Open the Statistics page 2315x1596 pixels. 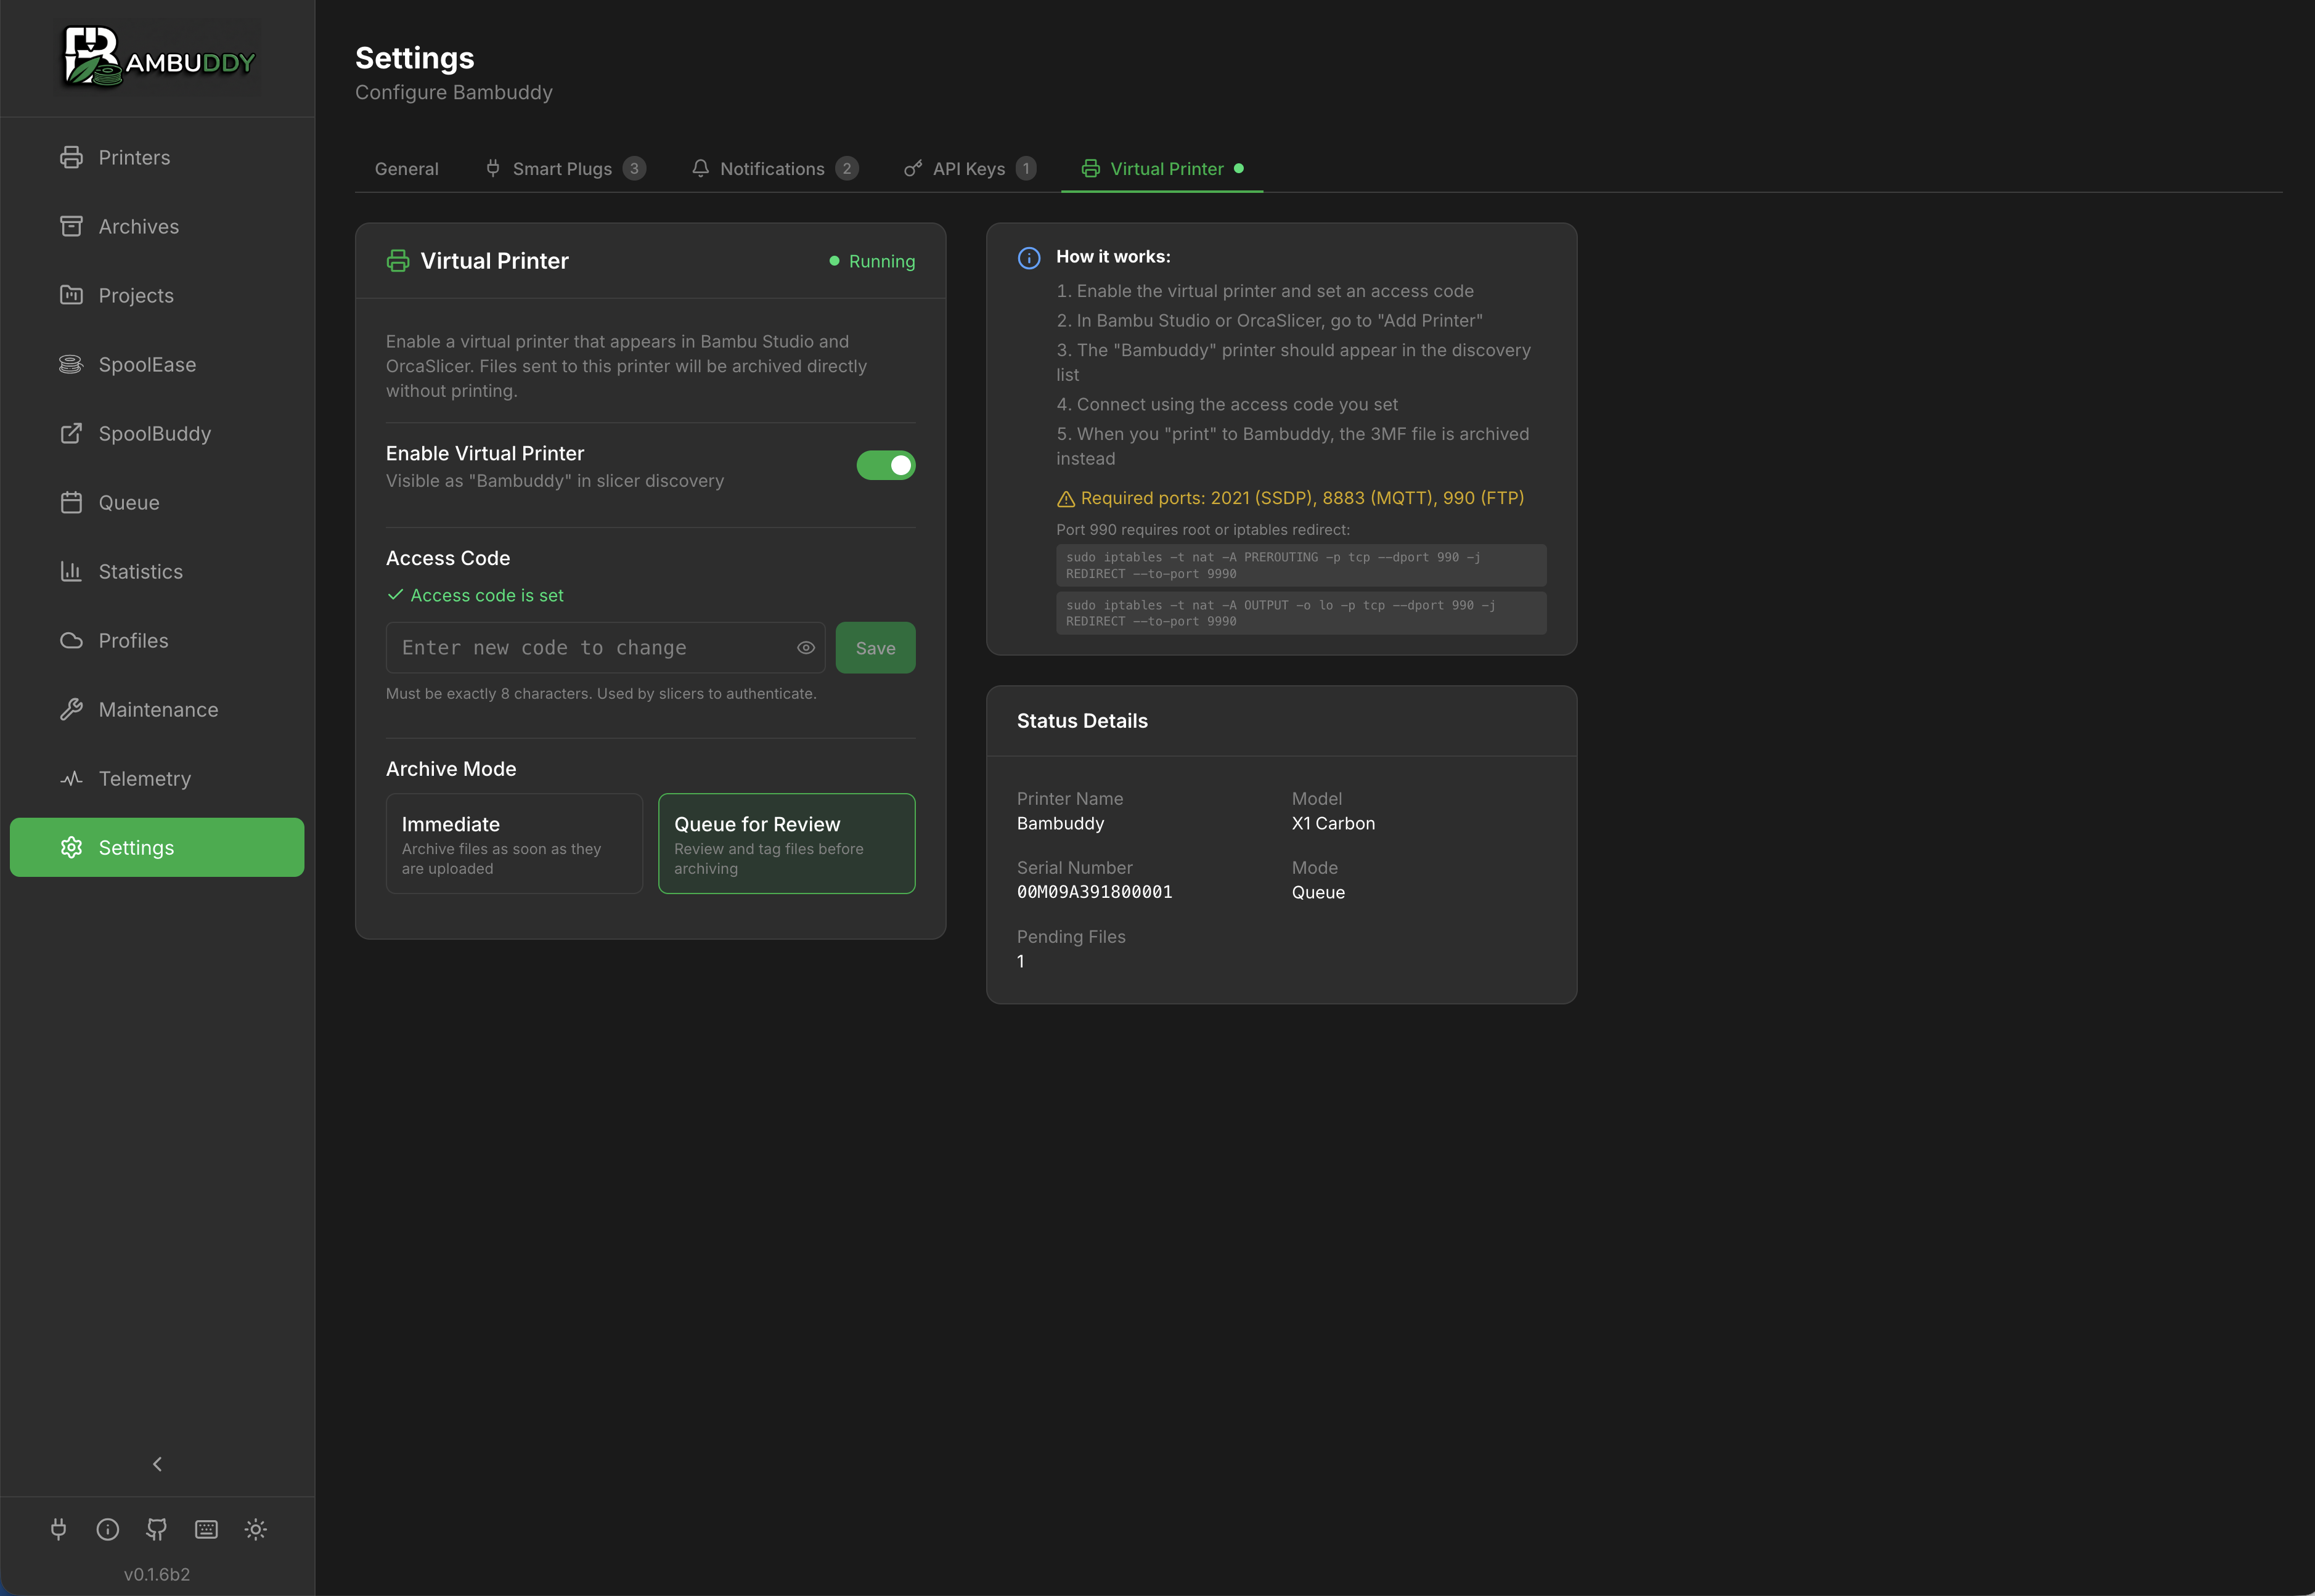point(141,571)
